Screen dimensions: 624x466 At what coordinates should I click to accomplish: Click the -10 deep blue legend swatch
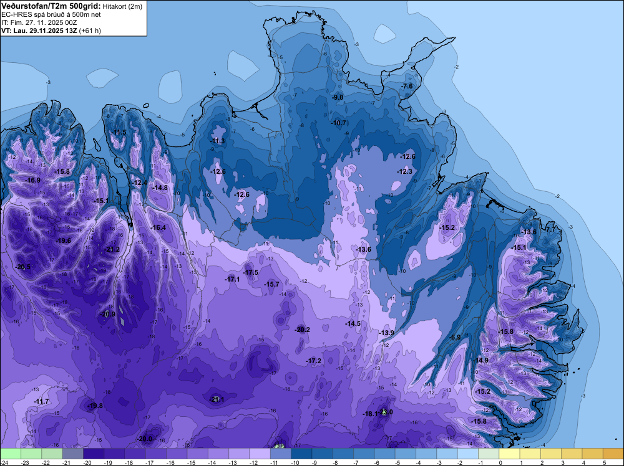click(x=301, y=454)
